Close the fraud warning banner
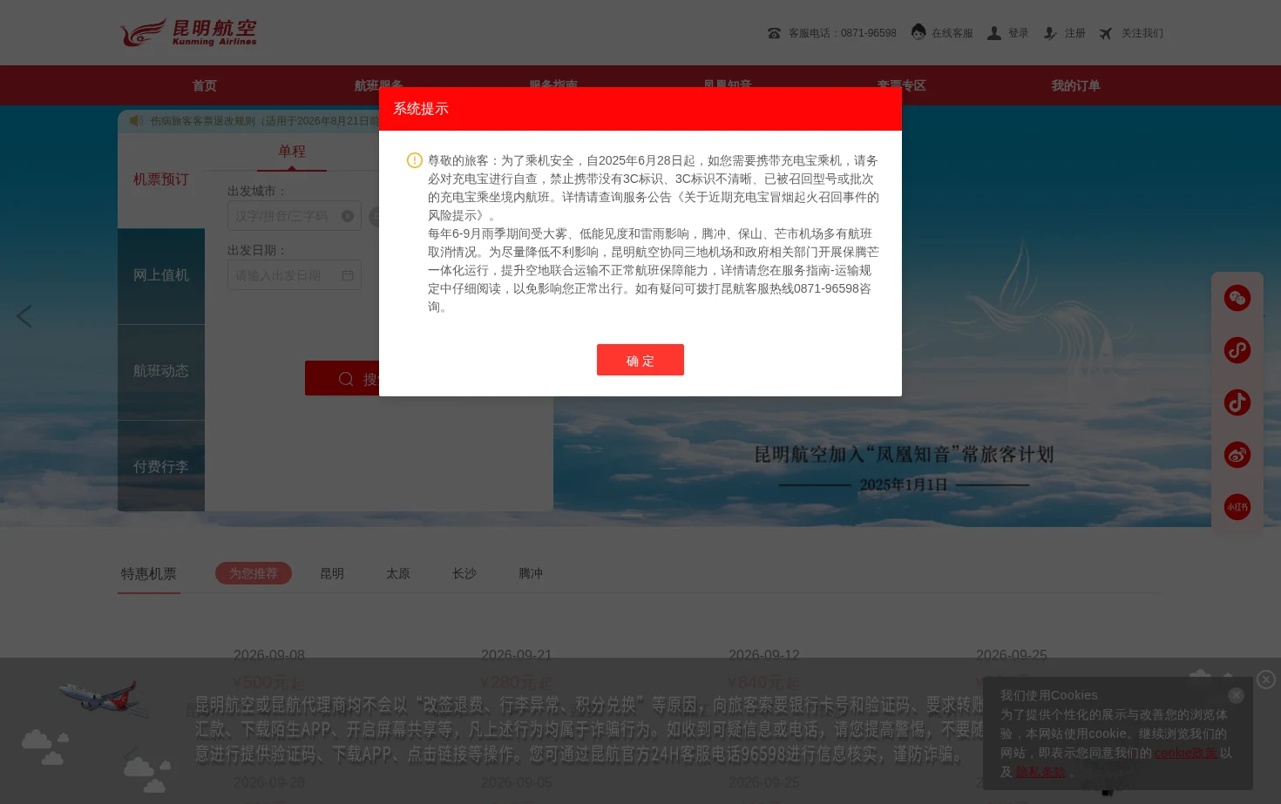The width and height of the screenshot is (1281, 804). pyautogui.click(x=1266, y=679)
